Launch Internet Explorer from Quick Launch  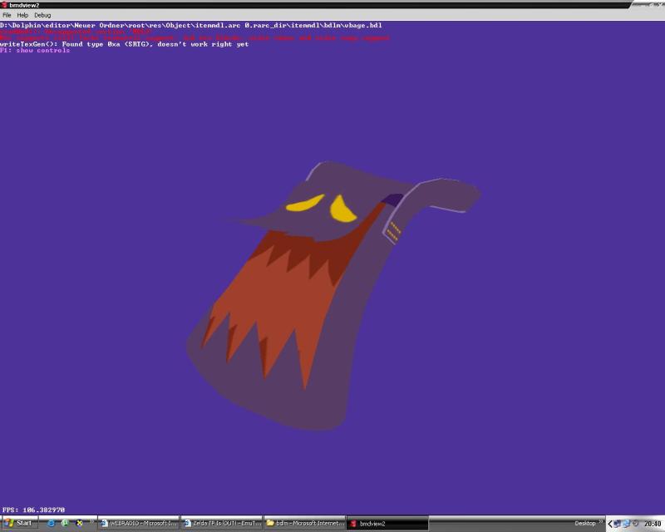pos(51,524)
